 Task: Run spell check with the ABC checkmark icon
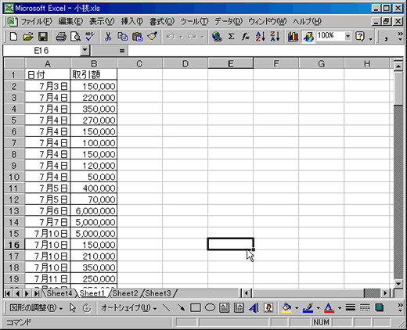[x=90, y=37]
